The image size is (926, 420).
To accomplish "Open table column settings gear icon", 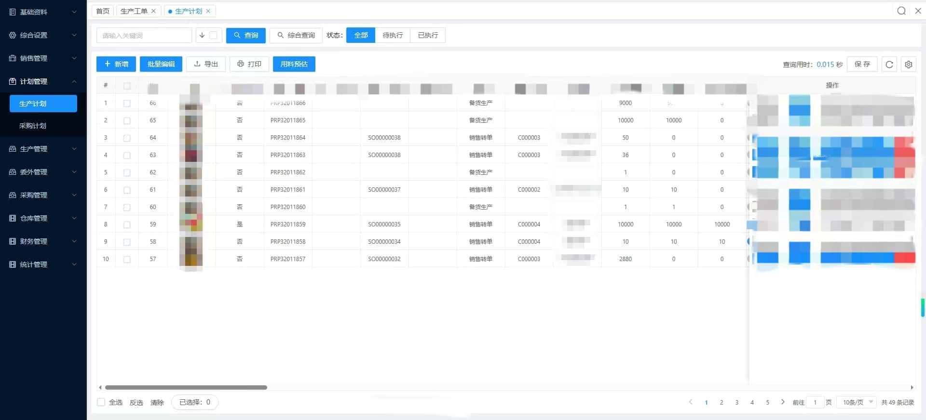I will click(908, 65).
